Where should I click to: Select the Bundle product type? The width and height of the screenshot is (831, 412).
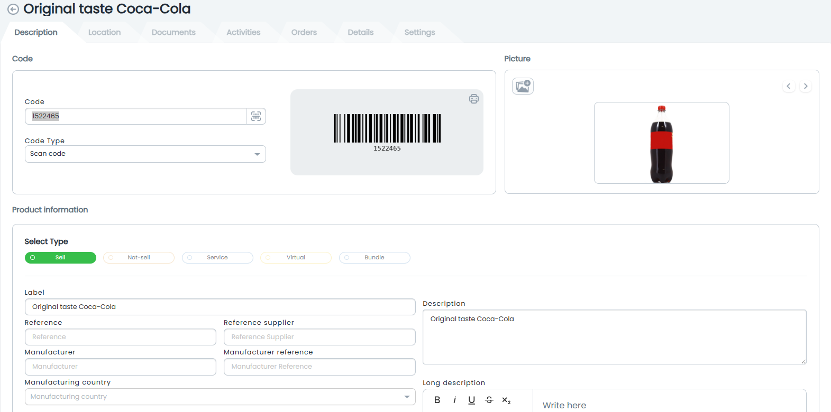[x=375, y=258]
